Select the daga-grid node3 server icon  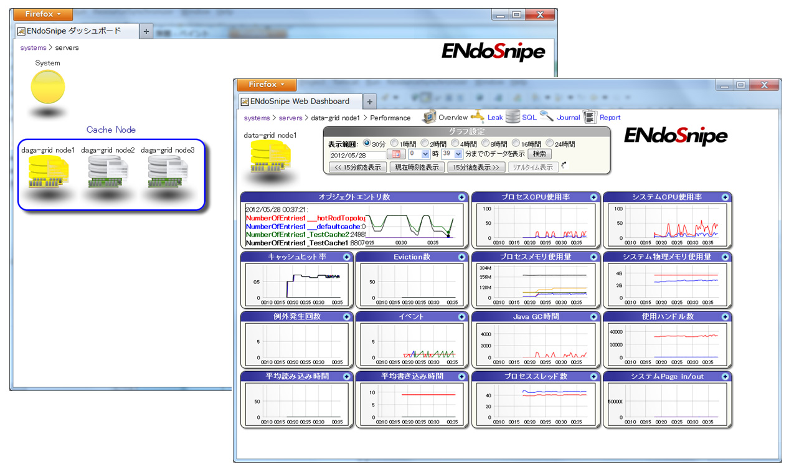(x=168, y=172)
